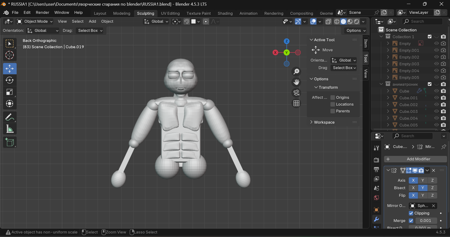This screenshot has height=237, width=450.
Task: Open the Output properties tab icon
Action: tap(376, 169)
